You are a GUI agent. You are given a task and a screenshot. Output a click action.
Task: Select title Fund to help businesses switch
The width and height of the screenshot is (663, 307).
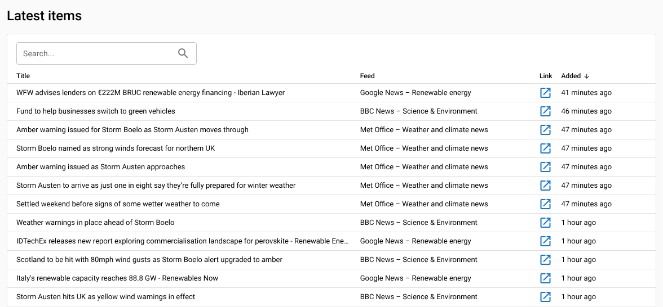(96, 111)
